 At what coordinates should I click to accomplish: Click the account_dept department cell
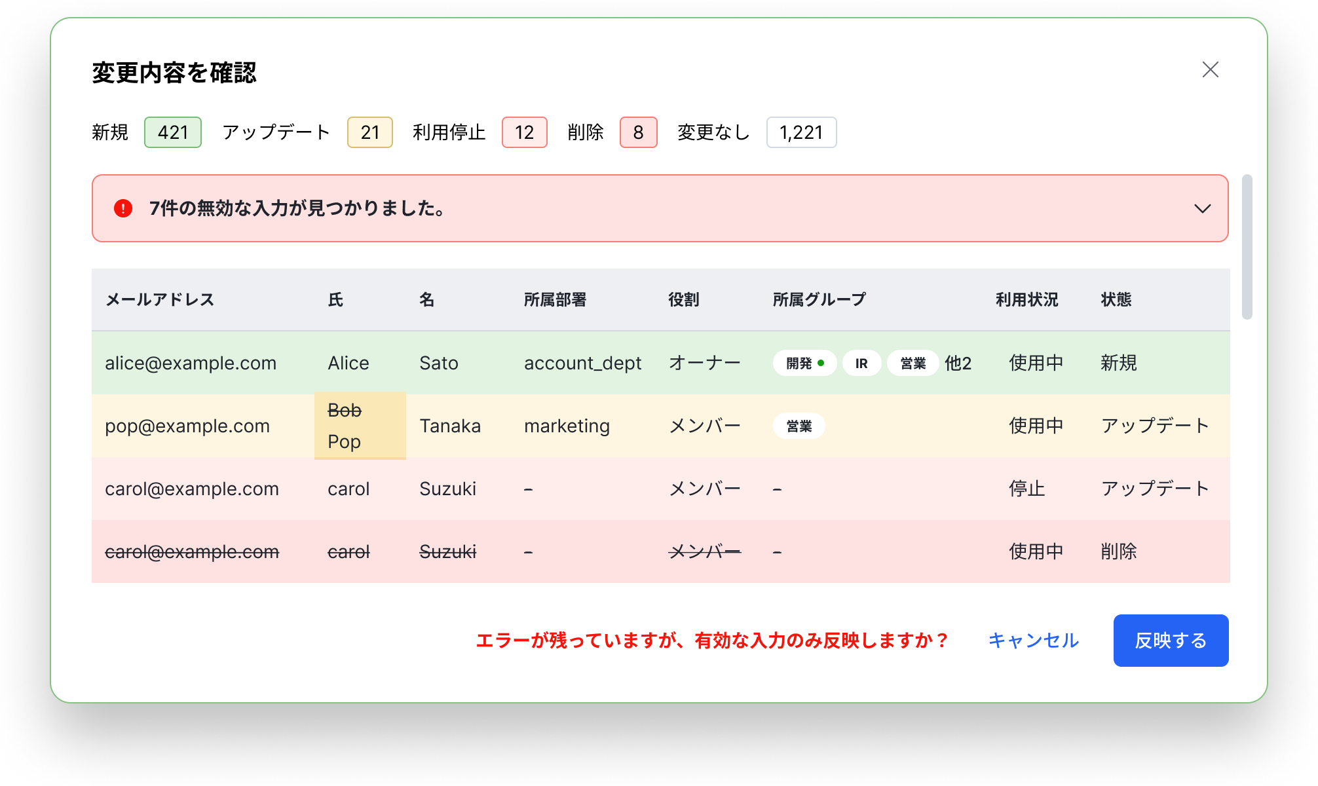coord(582,363)
